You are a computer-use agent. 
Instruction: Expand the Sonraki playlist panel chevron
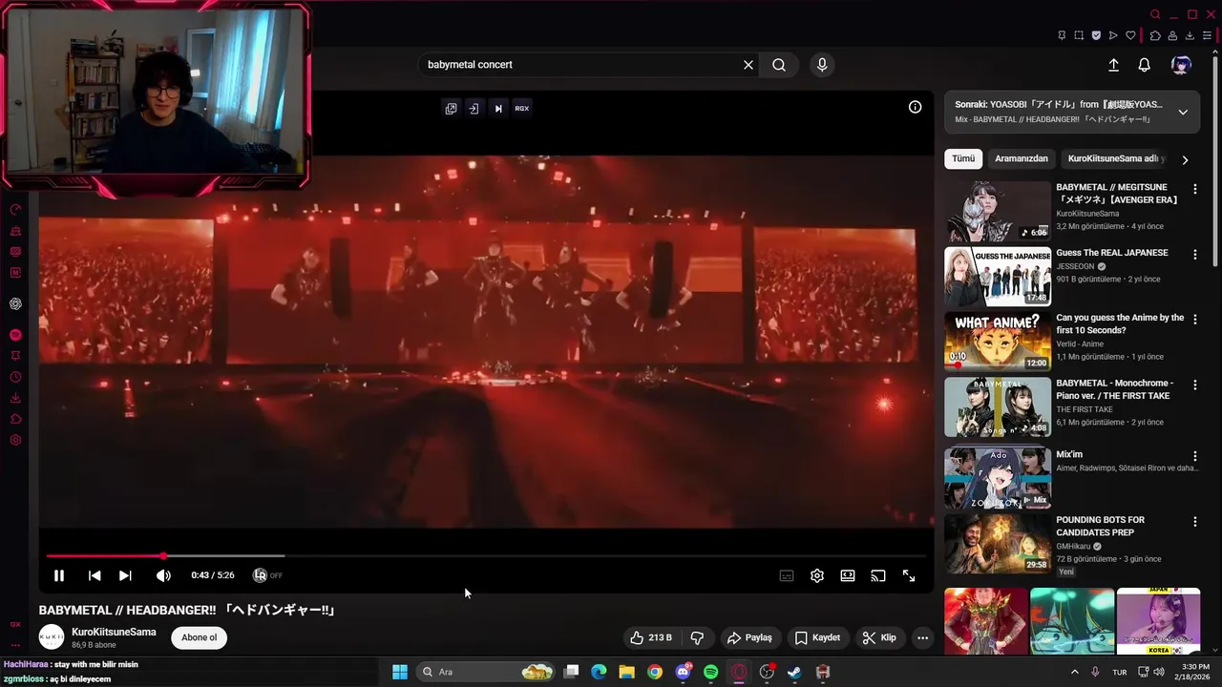pos(1183,112)
